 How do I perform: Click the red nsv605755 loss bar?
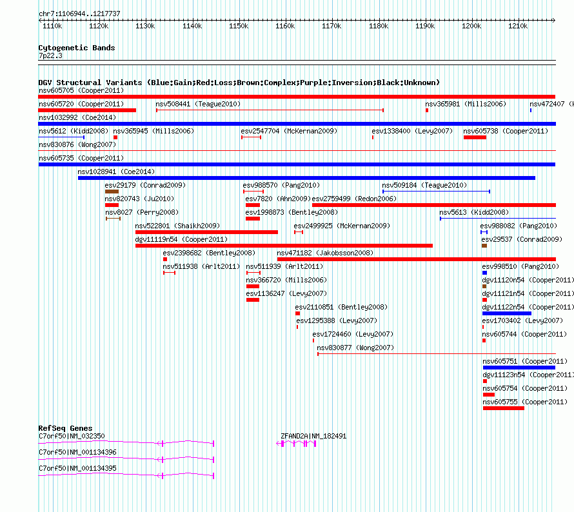tap(503, 408)
